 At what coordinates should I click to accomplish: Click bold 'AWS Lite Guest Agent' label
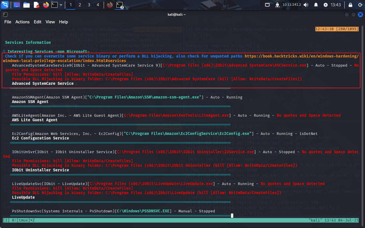(35, 120)
